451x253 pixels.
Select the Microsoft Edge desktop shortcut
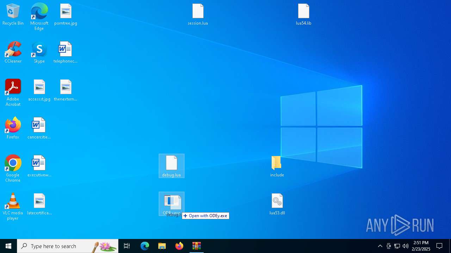(x=39, y=17)
